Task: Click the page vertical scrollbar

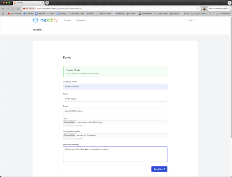Action: pyautogui.click(x=231, y=78)
